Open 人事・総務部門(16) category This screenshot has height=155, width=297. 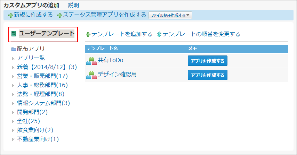coord(42,85)
